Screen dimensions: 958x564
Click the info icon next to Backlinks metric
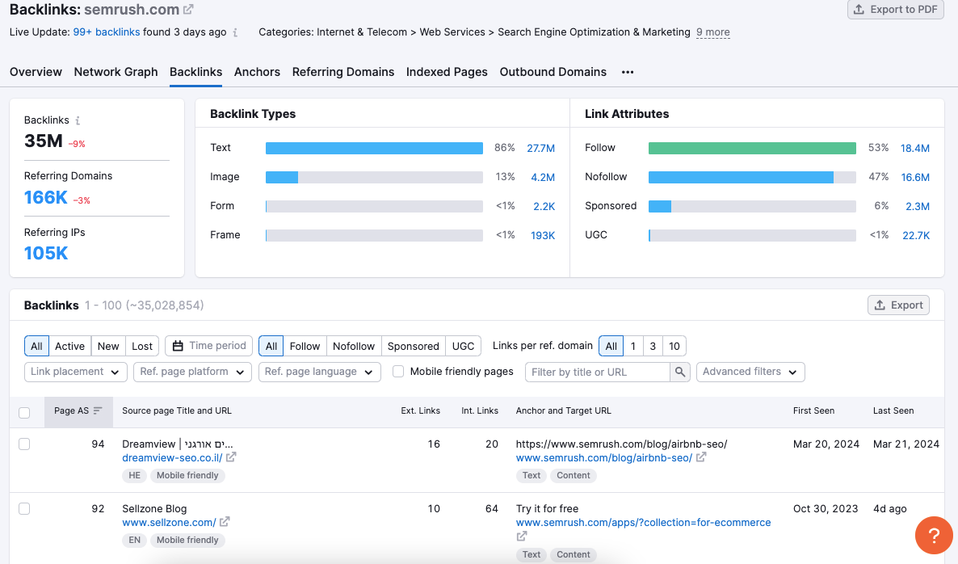[x=78, y=120]
